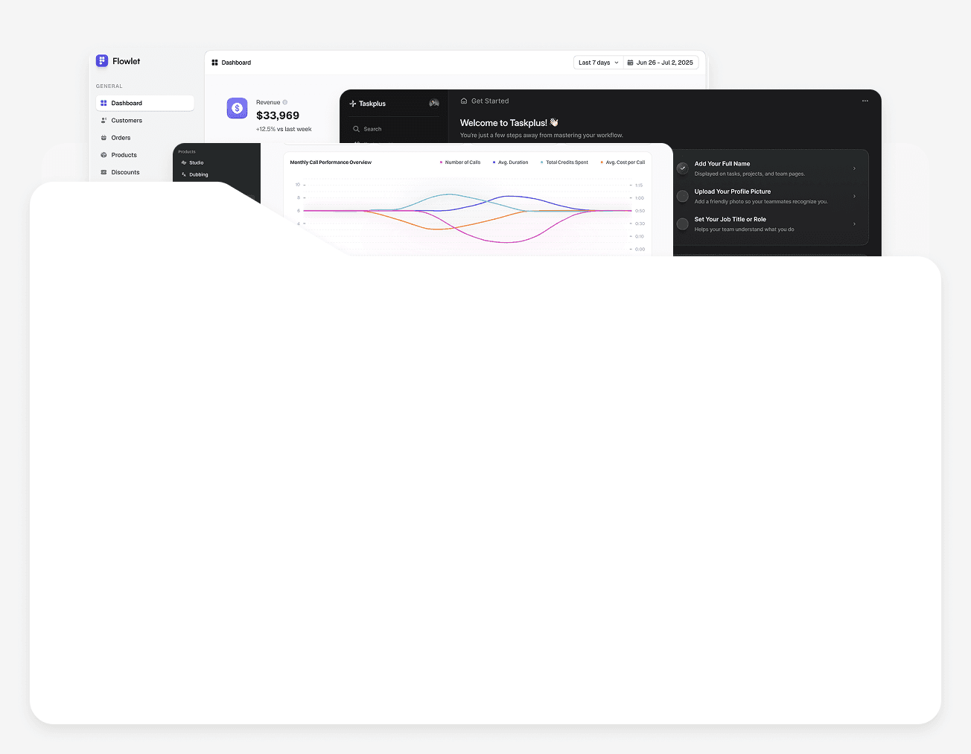Toggle the Avg. Cost per Call legend series

[x=623, y=162]
